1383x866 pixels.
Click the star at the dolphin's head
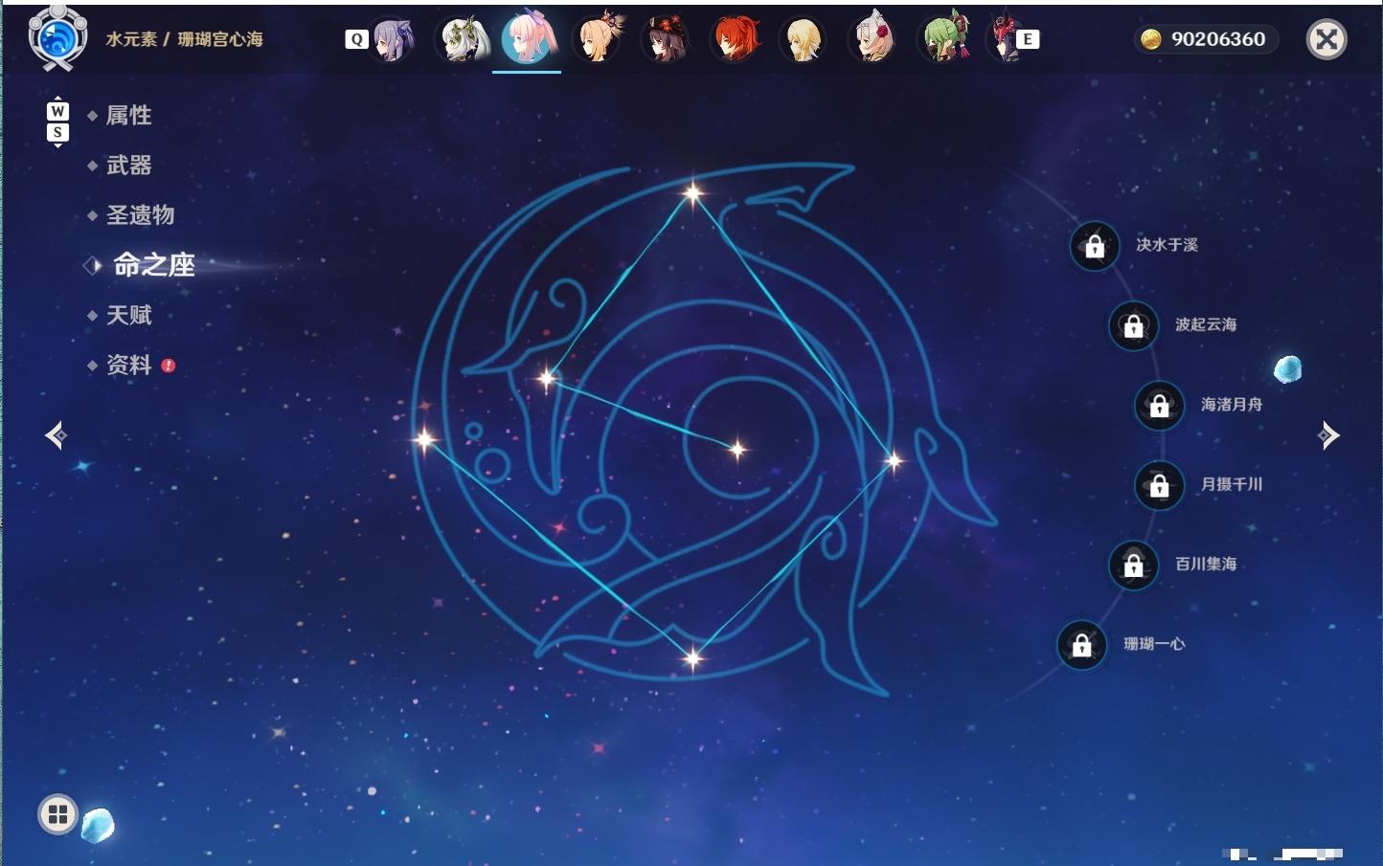click(548, 378)
